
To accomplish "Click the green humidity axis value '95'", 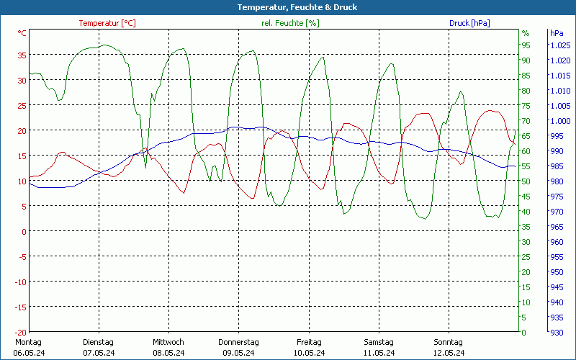I will click(x=526, y=45).
